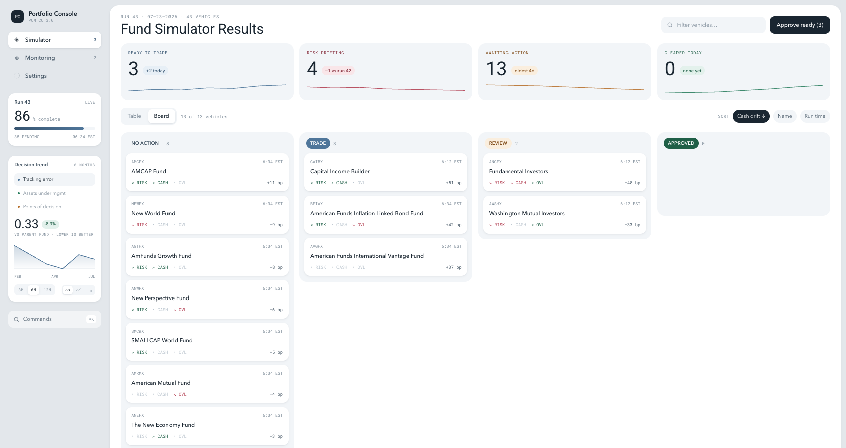Click OVL indicator on American Mutual Fund
846x448 pixels.
click(180, 394)
